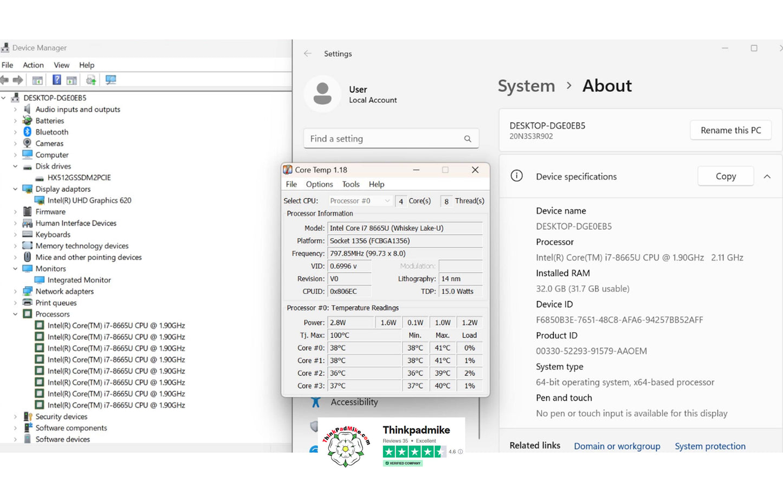The height and width of the screenshot is (492, 783).
Task: Select the first i7-8665U processor entry
Action: pos(116,325)
